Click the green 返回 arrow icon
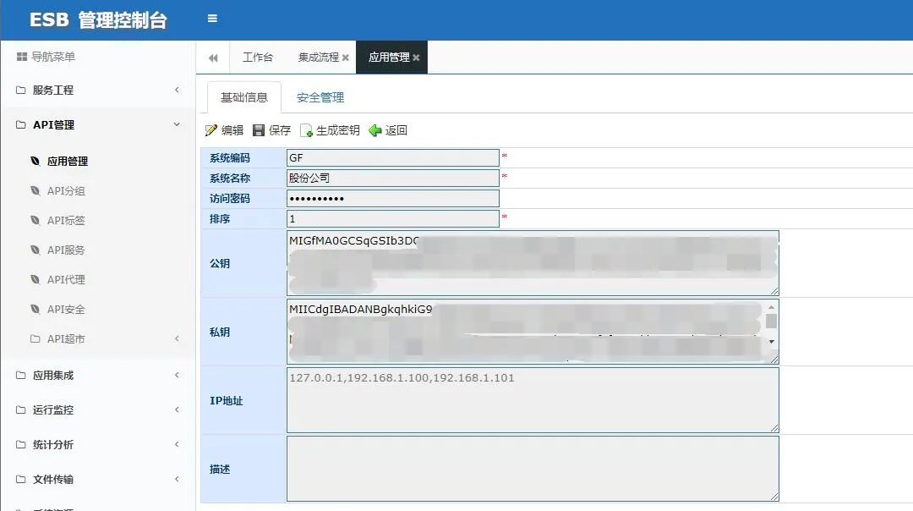 tap(375, 130)
